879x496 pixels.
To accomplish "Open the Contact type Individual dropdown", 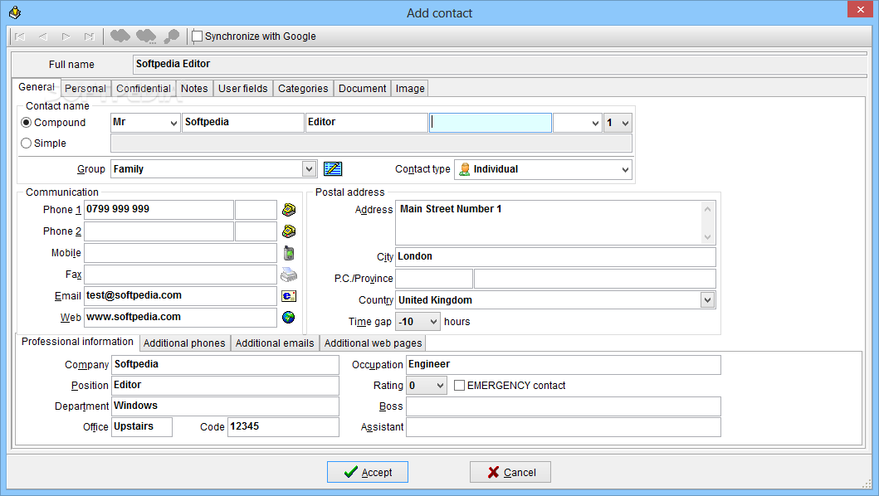I will (625, 169).
